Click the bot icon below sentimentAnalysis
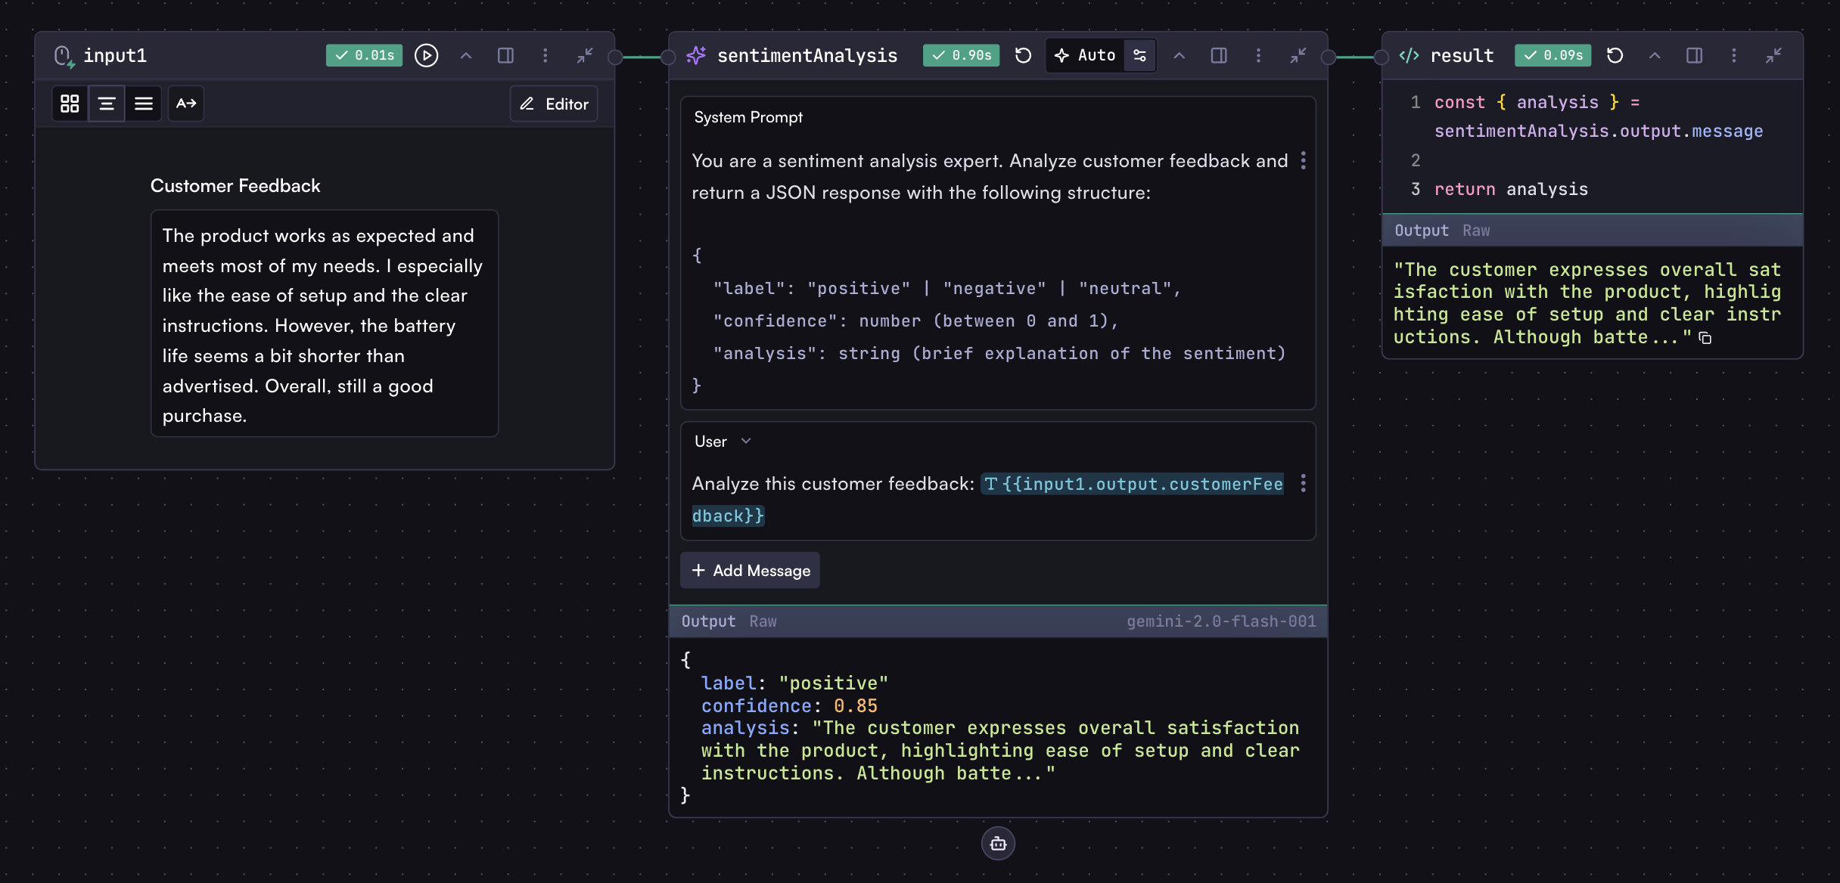Viewport: 1840px width, 883px height. 998,844
